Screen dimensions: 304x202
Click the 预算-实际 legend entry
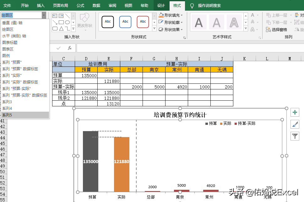[245, 123]
